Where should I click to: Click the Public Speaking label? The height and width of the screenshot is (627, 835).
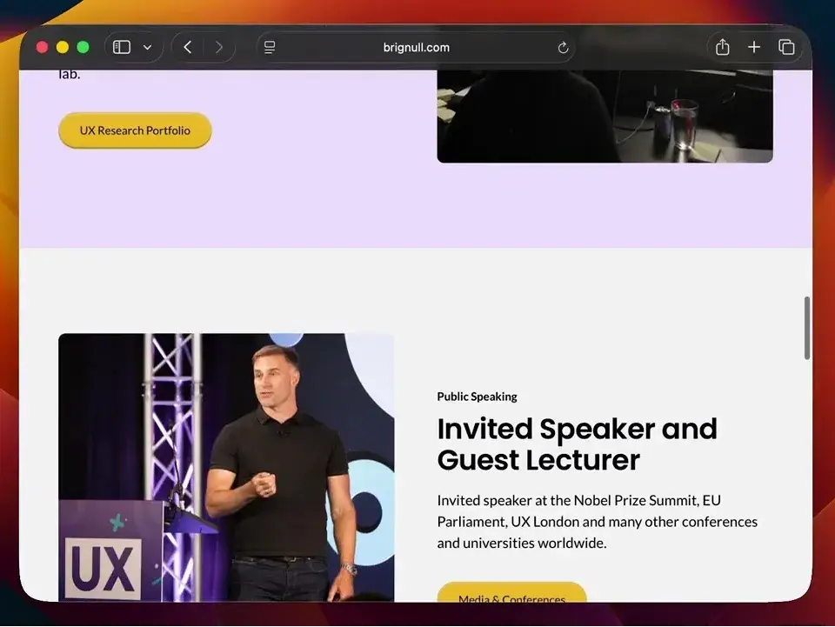pos(477,397)
